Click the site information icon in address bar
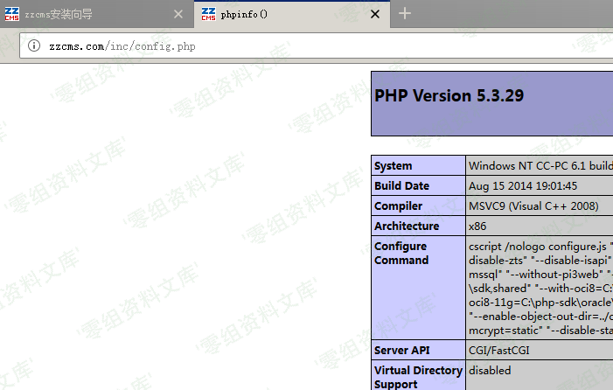This screenshot has width=613, height=390. click(x=34, y=45)
